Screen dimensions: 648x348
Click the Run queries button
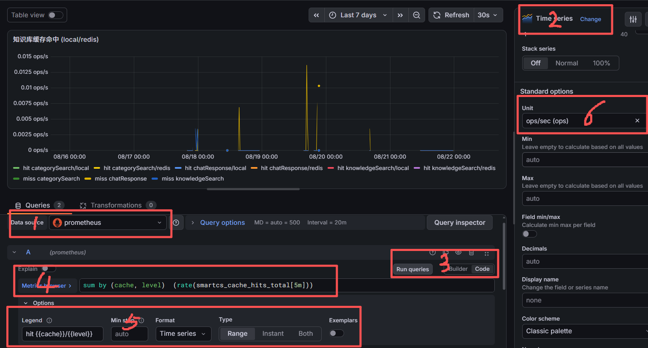pos(412,269)
